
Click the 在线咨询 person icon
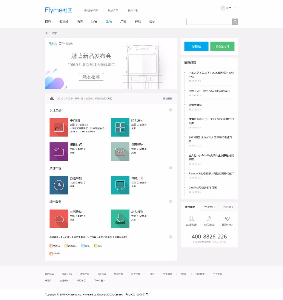point(191,219)
